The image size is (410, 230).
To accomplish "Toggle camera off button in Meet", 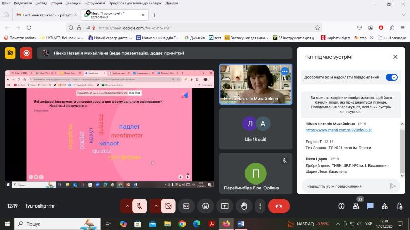I will (x=168, y=206).
